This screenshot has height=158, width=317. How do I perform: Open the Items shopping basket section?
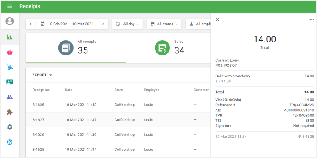tap(9, 52)
